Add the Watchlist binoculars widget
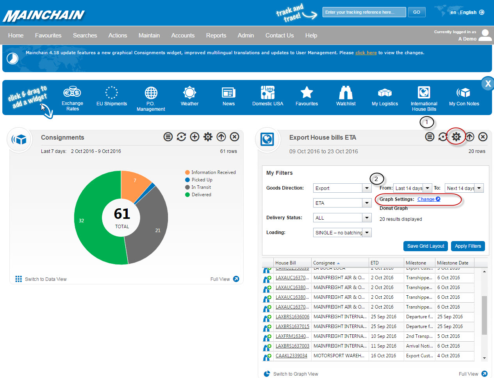 (346, 96)
